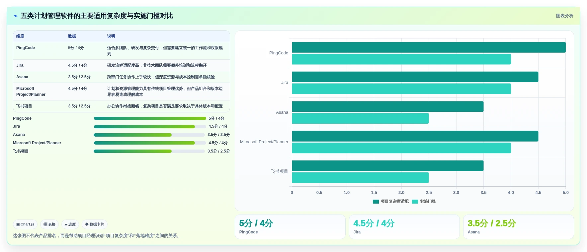This screenshot has height=252, width=587.
Task: Click PingCode's light teal threshold bar in chart
Action: tap(401, 59)
